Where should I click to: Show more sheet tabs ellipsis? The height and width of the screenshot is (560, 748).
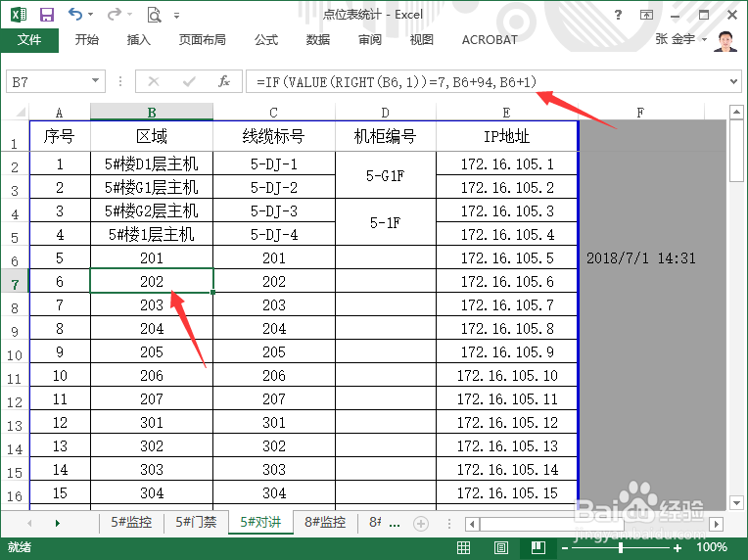click(395, 524)
